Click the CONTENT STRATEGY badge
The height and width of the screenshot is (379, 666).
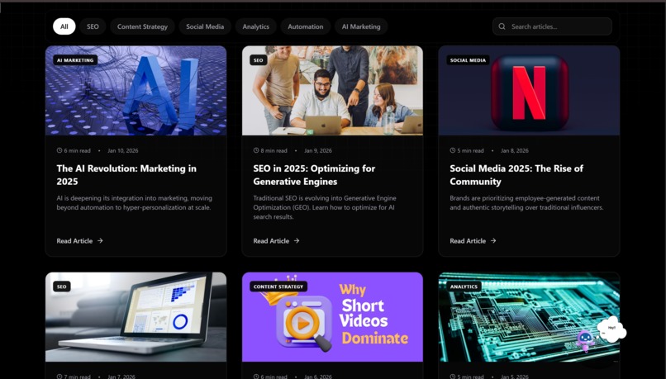278,287
